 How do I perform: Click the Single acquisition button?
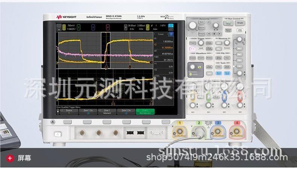[240, 23]
